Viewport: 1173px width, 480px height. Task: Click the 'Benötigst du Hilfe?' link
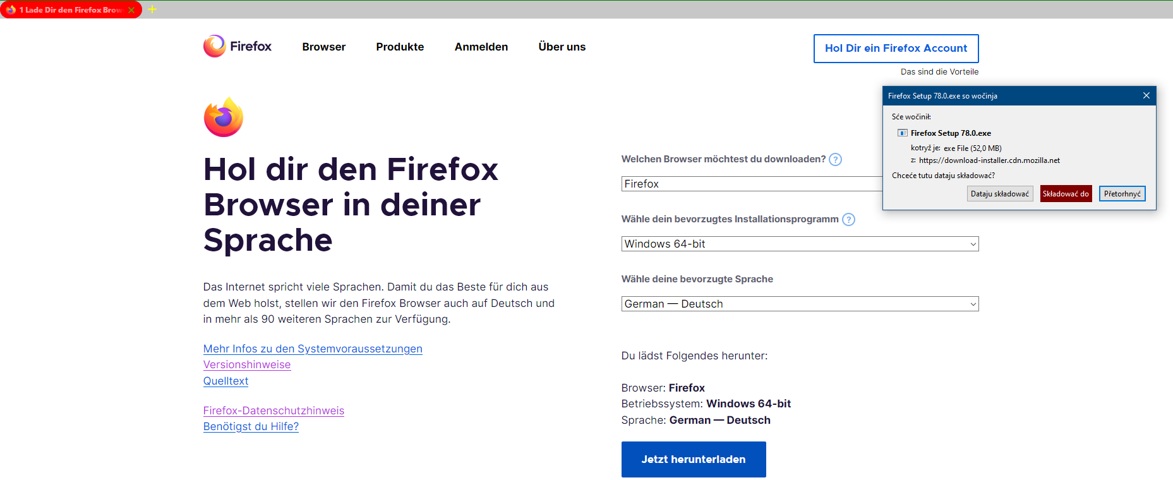pyautogui.click(x=251, y=426)
